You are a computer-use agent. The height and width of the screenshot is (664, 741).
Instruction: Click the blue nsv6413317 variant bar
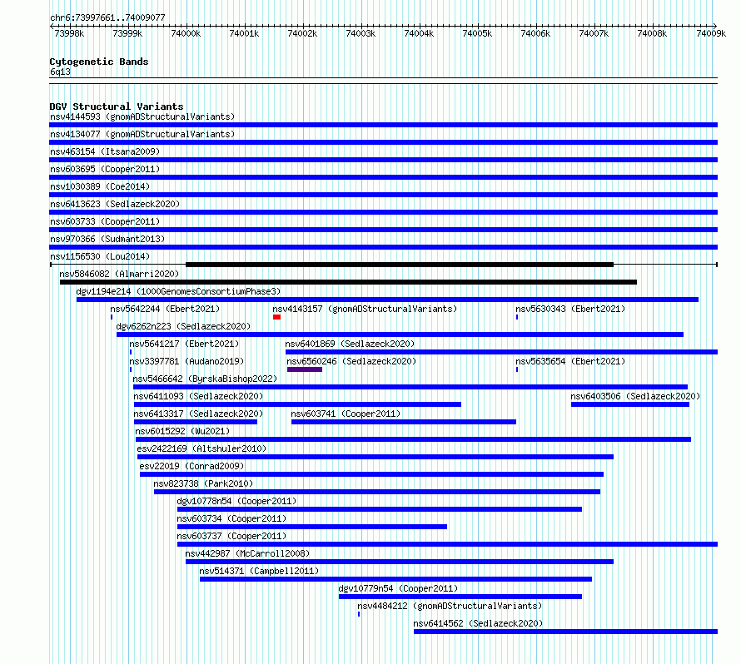tap(196, 422)
